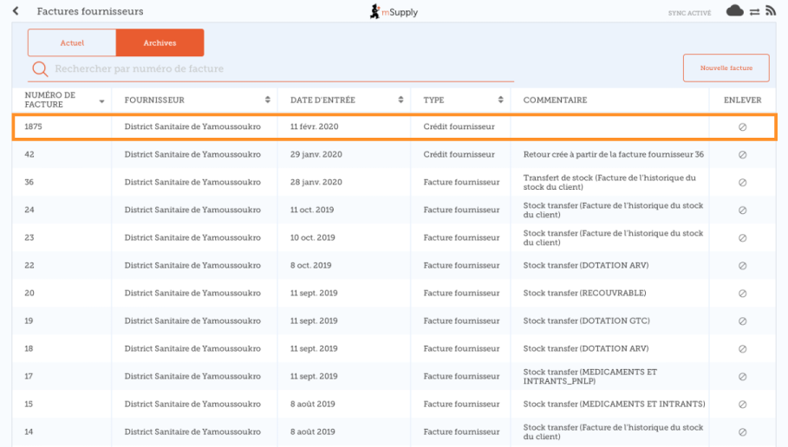Click remove icon for invoice 1875
The width and height of the screenshot is (788, 447).
742,126
